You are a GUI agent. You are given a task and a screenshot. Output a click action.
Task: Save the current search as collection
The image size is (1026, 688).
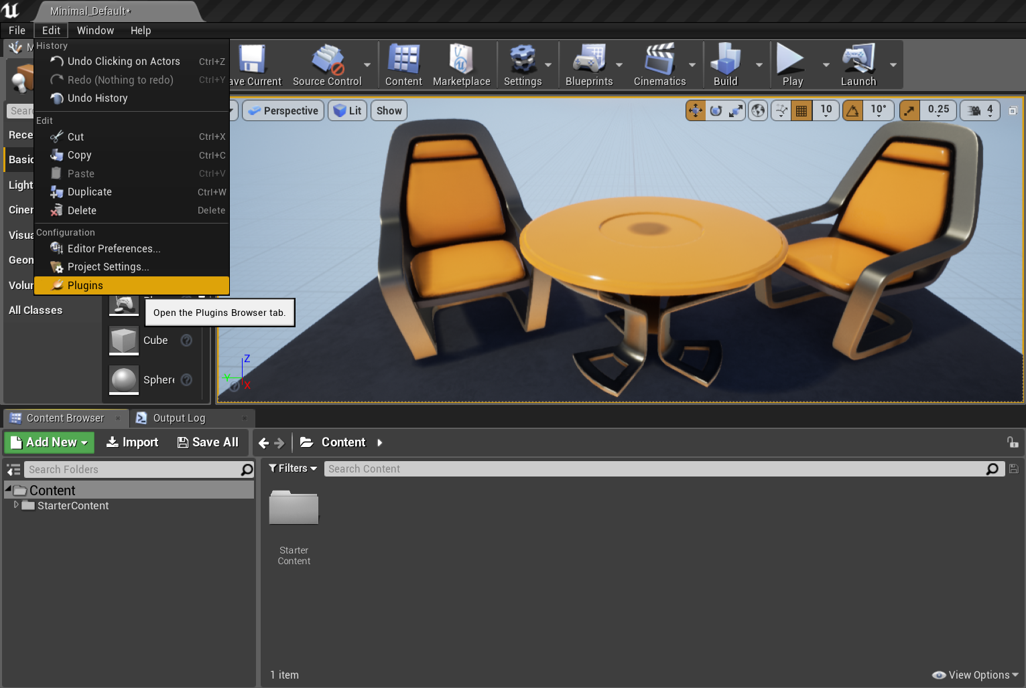[x=1014, y=469]
